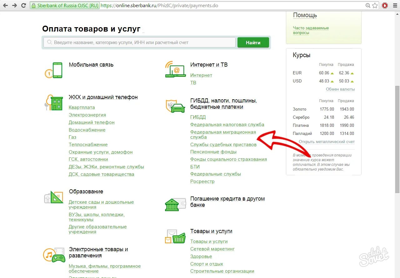
Task: Open Службы судебных приставов link
Action: [x=223, y=145]
